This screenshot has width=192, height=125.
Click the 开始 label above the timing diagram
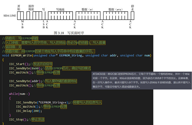[19, 8]
